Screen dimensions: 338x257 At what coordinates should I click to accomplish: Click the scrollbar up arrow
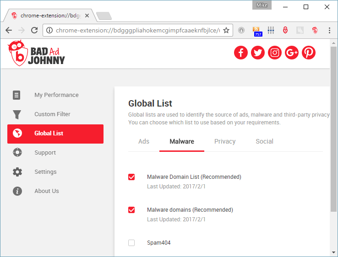point(333,43)
